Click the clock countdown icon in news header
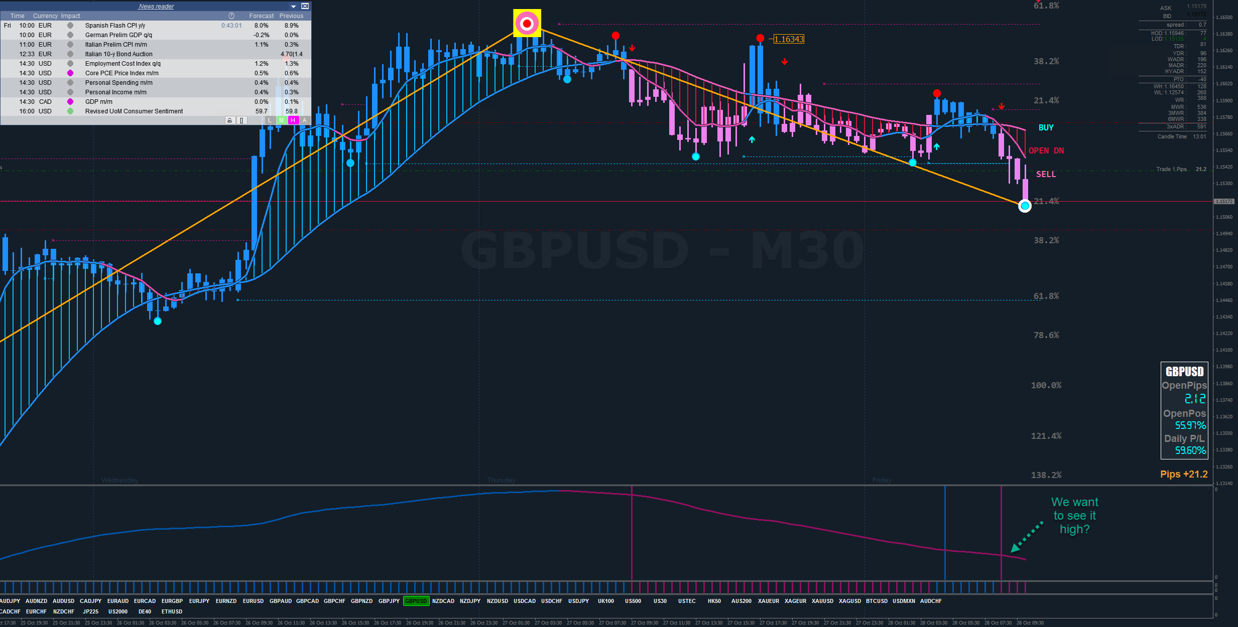Viewport: 1238px width, 627px height. pos(231,16)
